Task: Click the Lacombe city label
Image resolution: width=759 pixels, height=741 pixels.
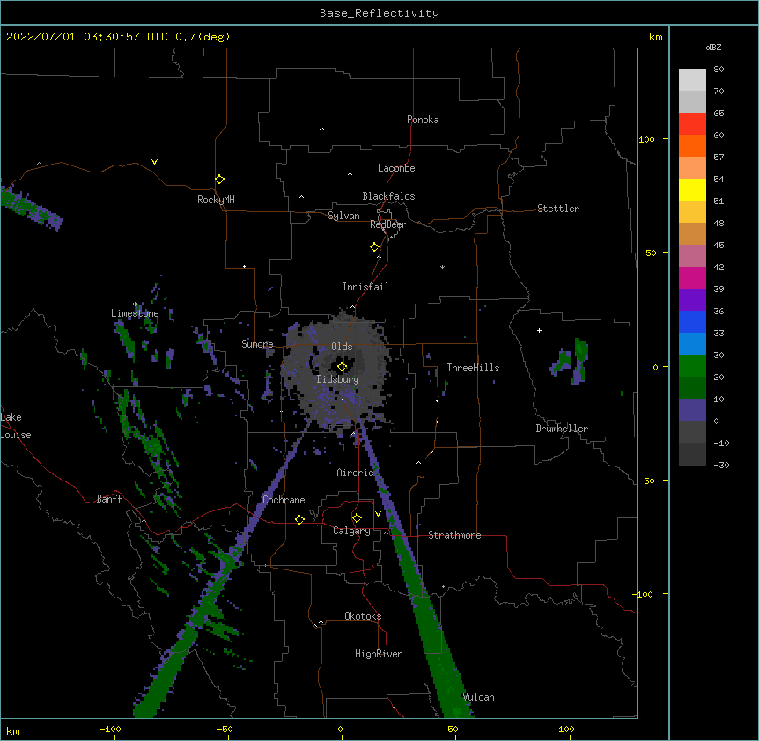Action: pyautogui.click(x=396, y=168)
